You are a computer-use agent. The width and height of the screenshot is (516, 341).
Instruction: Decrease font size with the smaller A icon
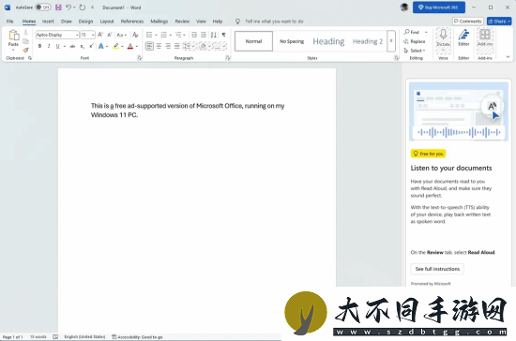pos(110,35)
